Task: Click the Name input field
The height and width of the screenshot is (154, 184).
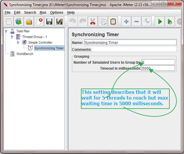Action: 130,42
